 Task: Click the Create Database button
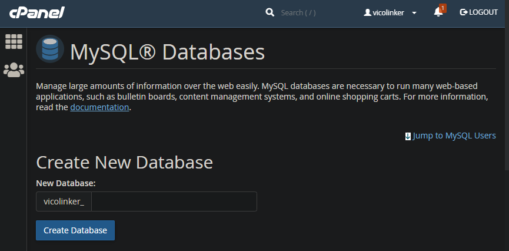(x=75, y=230)
